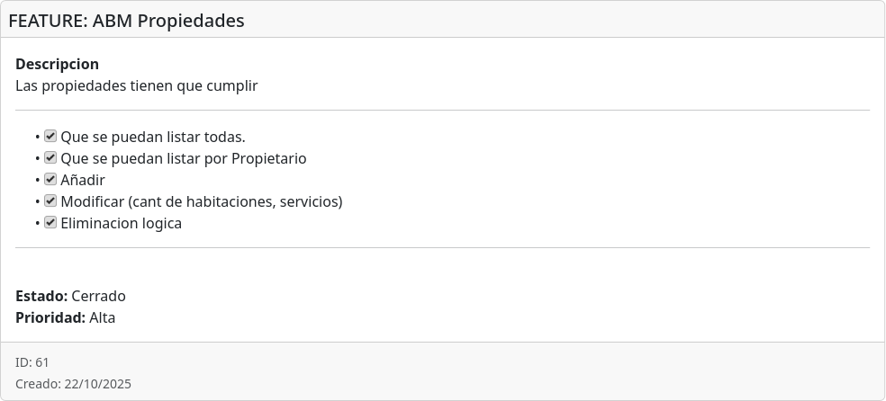Viewport: 886px width, 401px height.
Task: Click the 'Eliminacion logica' label text
Action: 122,224
